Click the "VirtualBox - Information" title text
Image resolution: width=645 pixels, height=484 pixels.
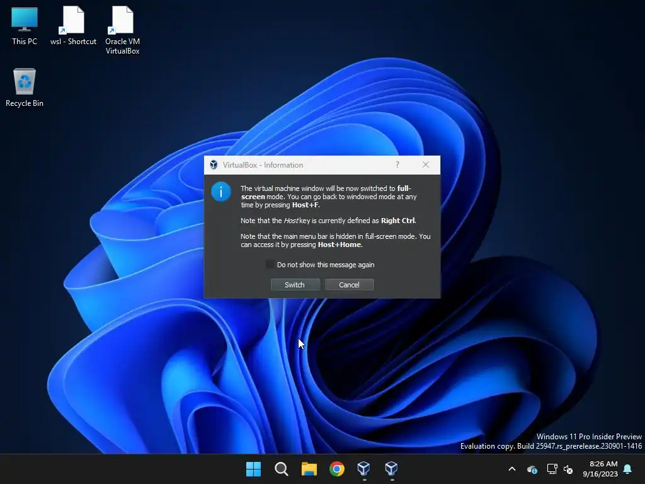coord(263,165)
